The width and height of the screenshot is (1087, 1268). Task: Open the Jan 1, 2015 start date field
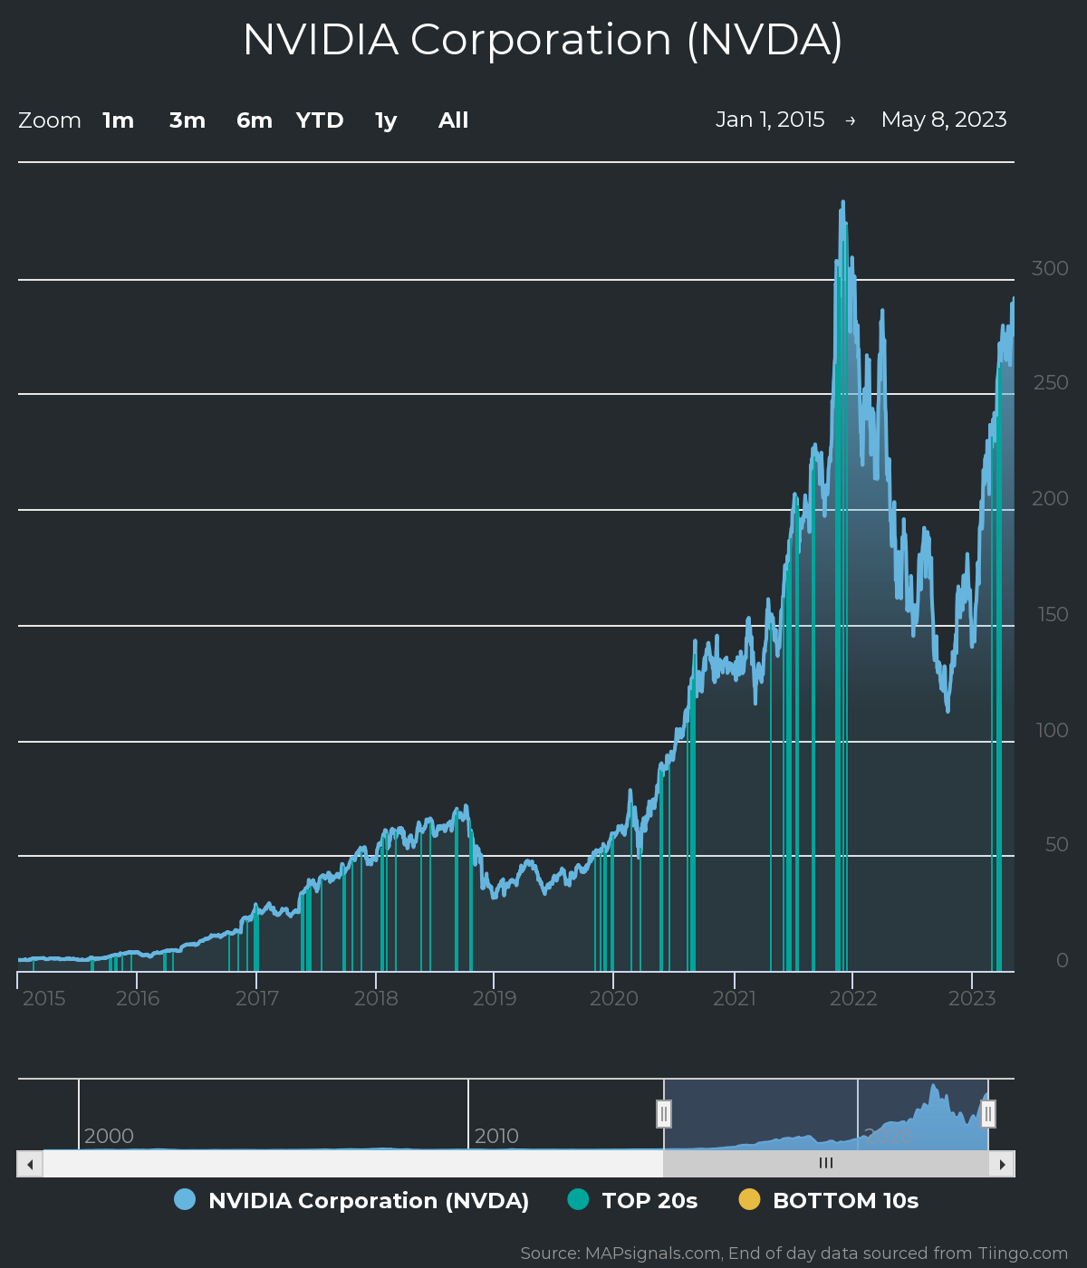[771, 120]
